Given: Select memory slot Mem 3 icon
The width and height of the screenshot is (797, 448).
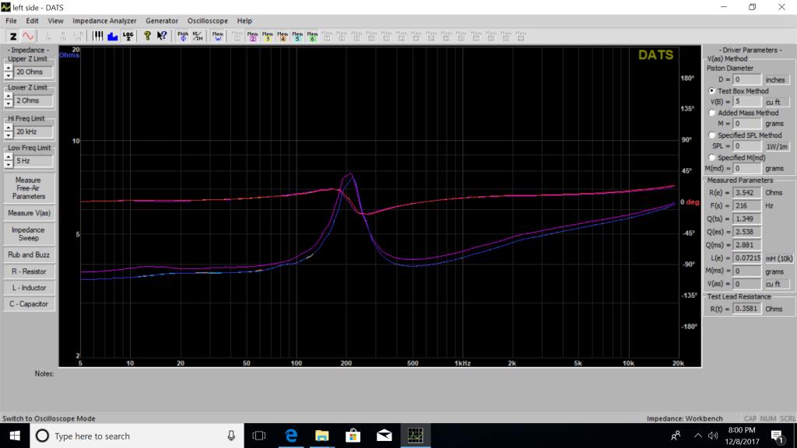Looking at the screenshot, I should point(268,36).
